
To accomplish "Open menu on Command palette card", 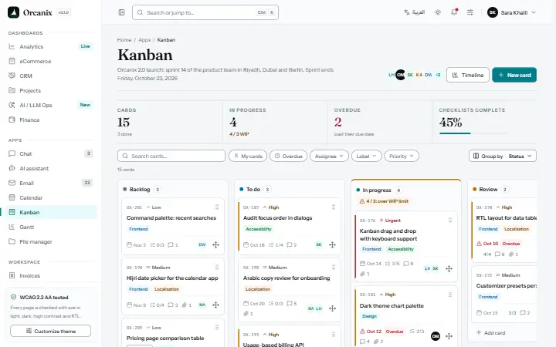I will 217,207.
